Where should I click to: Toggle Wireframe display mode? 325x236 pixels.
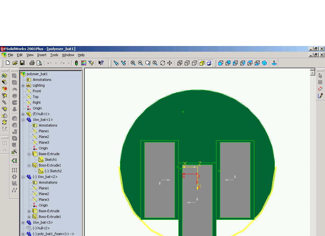[180, 63]
